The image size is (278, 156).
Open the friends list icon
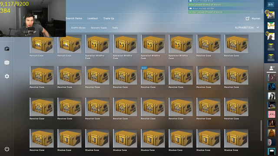tap(271, 68)
